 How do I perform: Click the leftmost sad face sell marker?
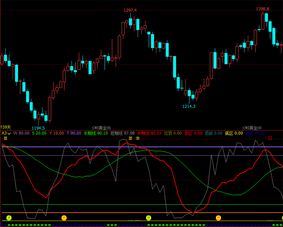click(x=9, y=218)
